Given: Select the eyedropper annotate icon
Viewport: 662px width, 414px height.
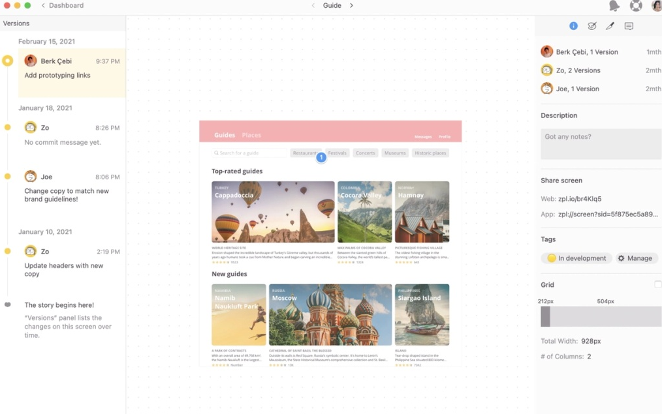Looking at the screenshot, I should [x=610, y=26].
